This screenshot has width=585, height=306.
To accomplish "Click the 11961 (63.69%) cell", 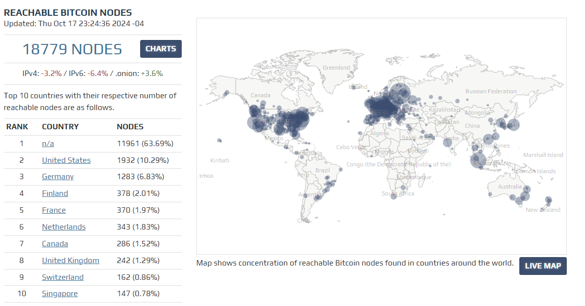I will point(145,144).
